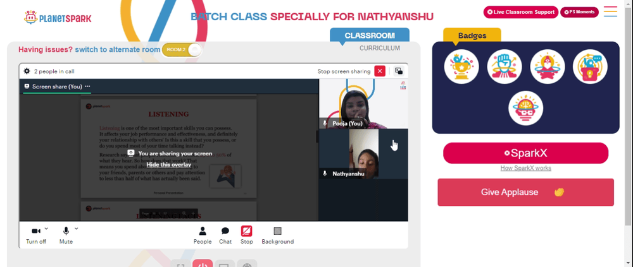Expand camera options chevron

coord(46,228)
